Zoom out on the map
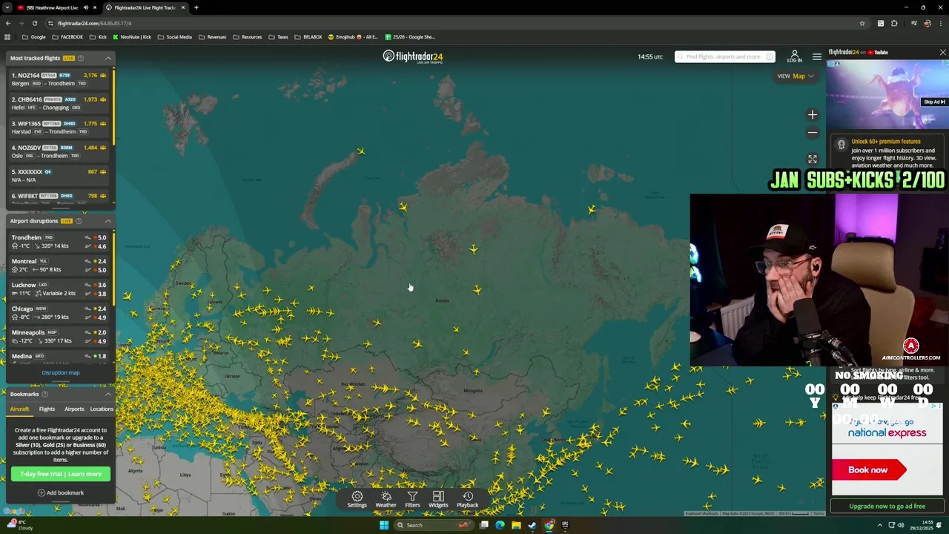The height and width of the screenshot is (534, 949). 813,133
